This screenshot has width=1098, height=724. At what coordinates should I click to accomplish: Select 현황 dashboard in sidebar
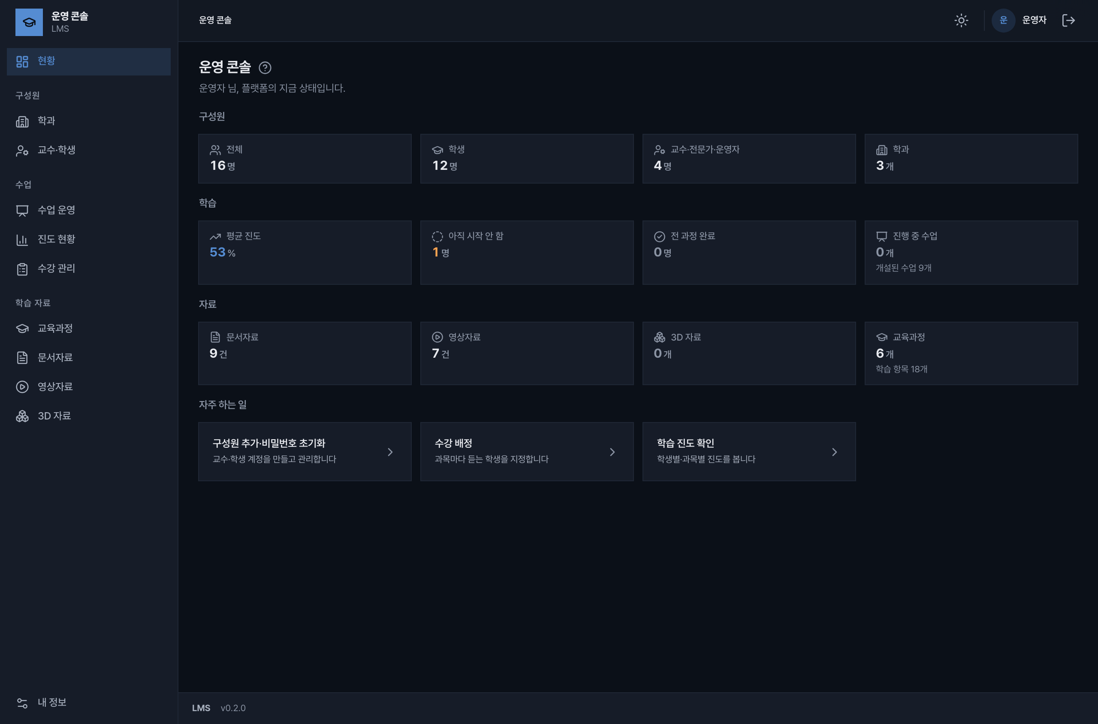click(x=89, y=61)
